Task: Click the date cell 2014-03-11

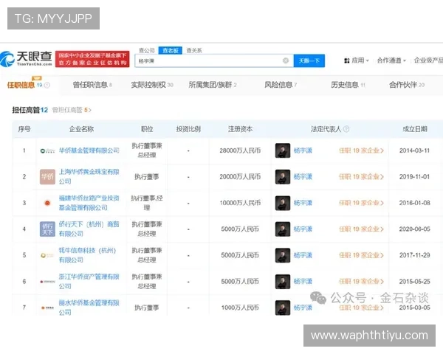Action: (414, 150)
